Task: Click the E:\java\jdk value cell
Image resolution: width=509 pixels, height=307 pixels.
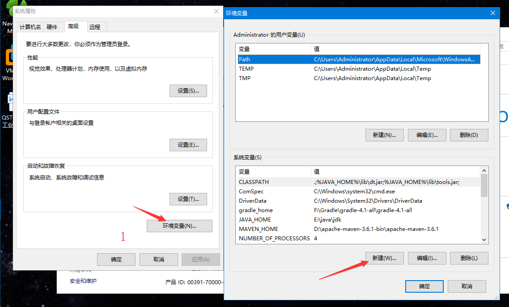Action: pos(327,220)
